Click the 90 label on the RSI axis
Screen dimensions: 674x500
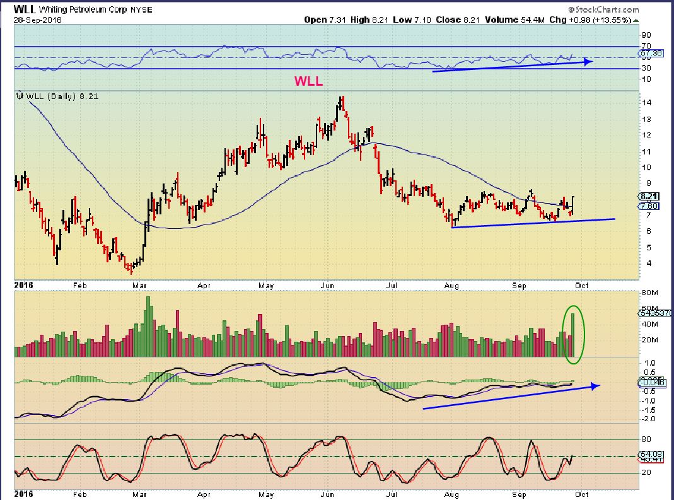[x=646, y=35]
